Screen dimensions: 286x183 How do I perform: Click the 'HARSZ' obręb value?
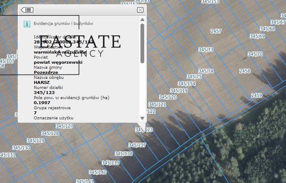[x=42, y=82]
